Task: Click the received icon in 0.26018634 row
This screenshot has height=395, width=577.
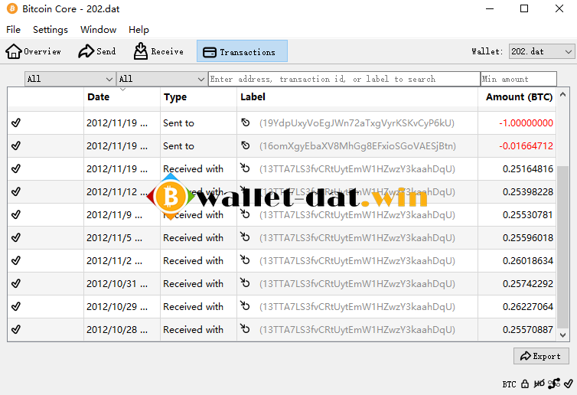Action: [245, 260]
